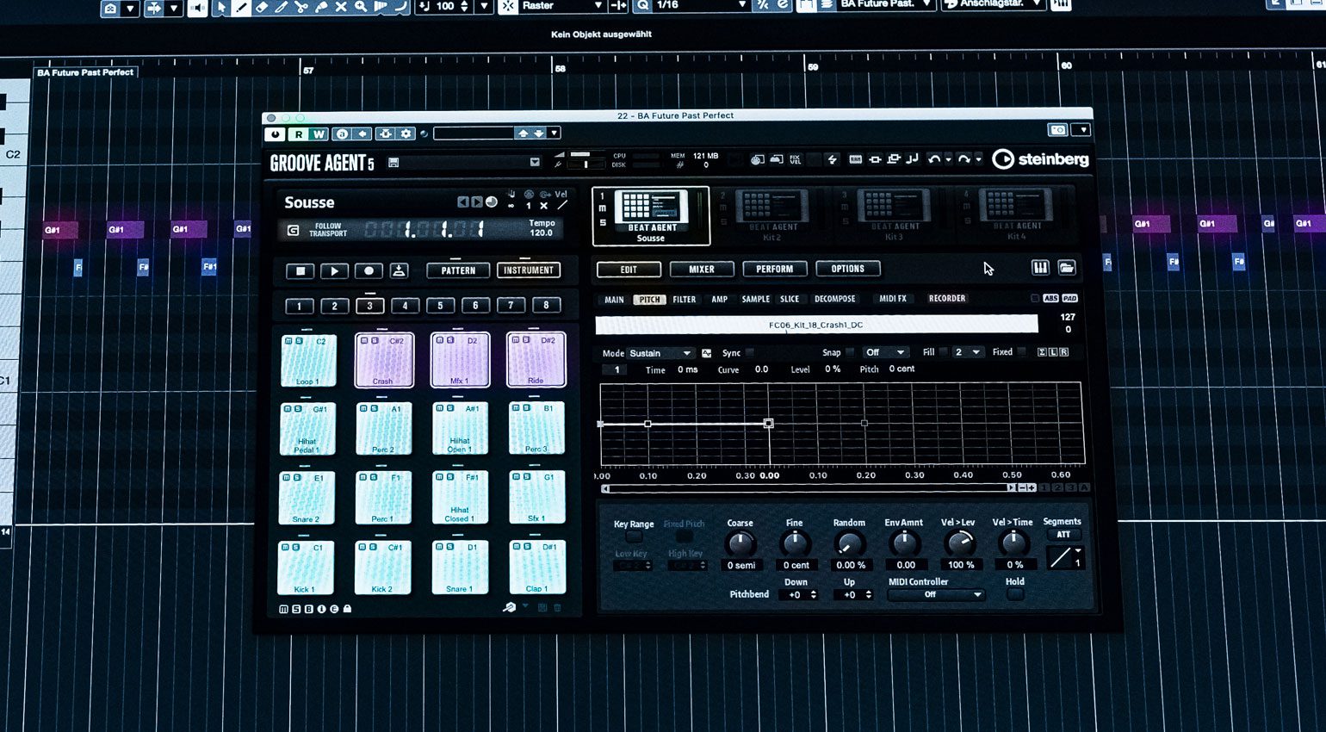Image resolution: width=1326 pixels, height=732 pixels.
Task: Select the Erase tool in Cubase toolbar
Action: (262, 7)
